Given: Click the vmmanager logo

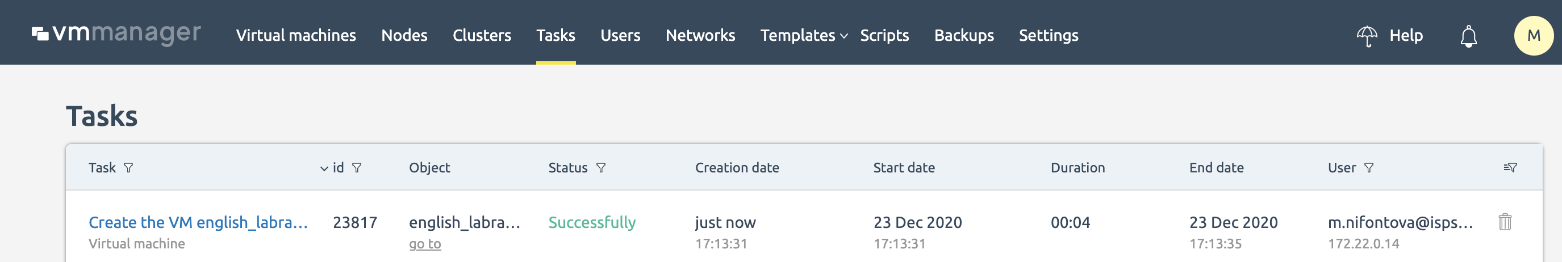Looking at the screenshot, I should click(x=116, y=34).
